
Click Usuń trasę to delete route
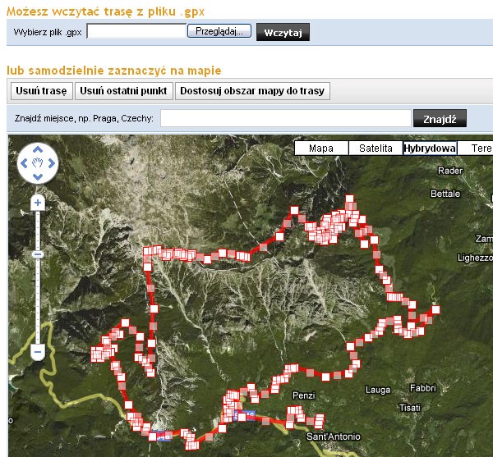[x=39, y=90]
